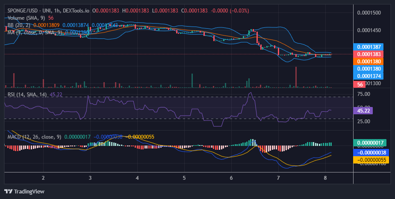Click the BB value 0.00013809 in legend
The width and height of the screenshot is (395, 199).
46,25
